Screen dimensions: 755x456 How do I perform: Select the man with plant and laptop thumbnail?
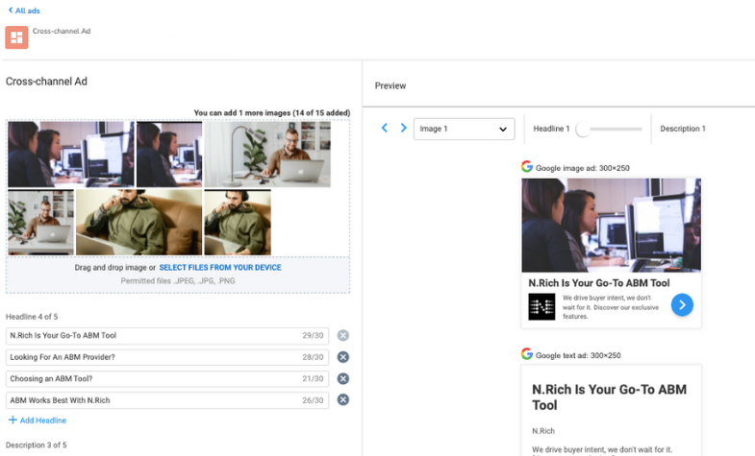pyautogui.click(x=267, y=155)
